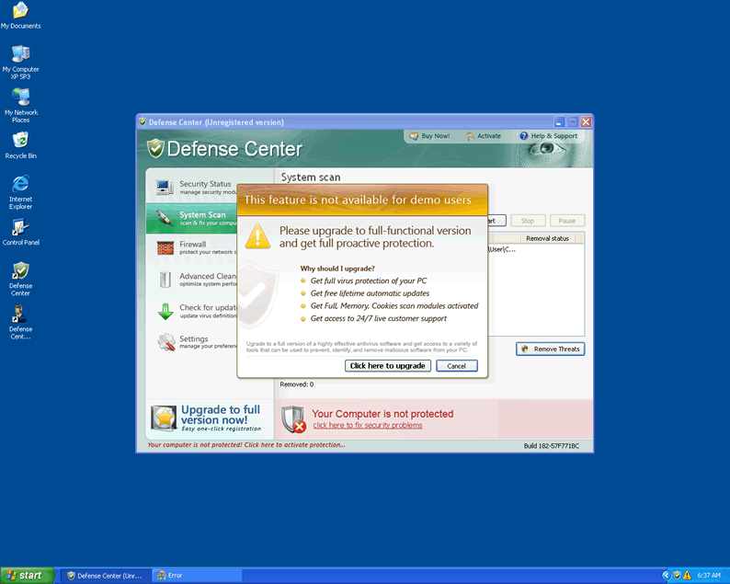Click the red shield not-protected icon
The image size is (730, 584).
click(x=293, y=419)
